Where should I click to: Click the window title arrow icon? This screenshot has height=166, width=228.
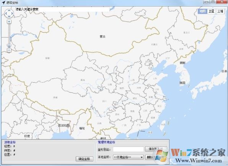[3, 2]
